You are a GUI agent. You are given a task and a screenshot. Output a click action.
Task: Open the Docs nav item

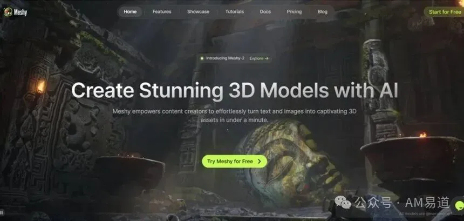point(265,12)
